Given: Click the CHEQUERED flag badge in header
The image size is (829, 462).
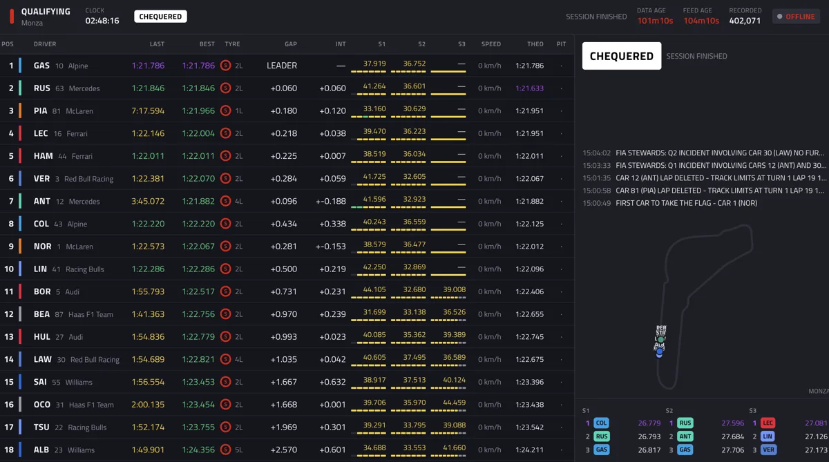Looking at the screenshot, I should point(160,17).
